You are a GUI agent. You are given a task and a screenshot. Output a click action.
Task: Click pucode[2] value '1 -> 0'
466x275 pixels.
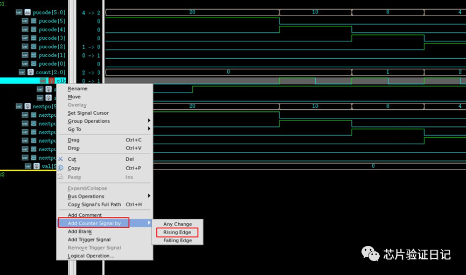click(x=91, y=47)
